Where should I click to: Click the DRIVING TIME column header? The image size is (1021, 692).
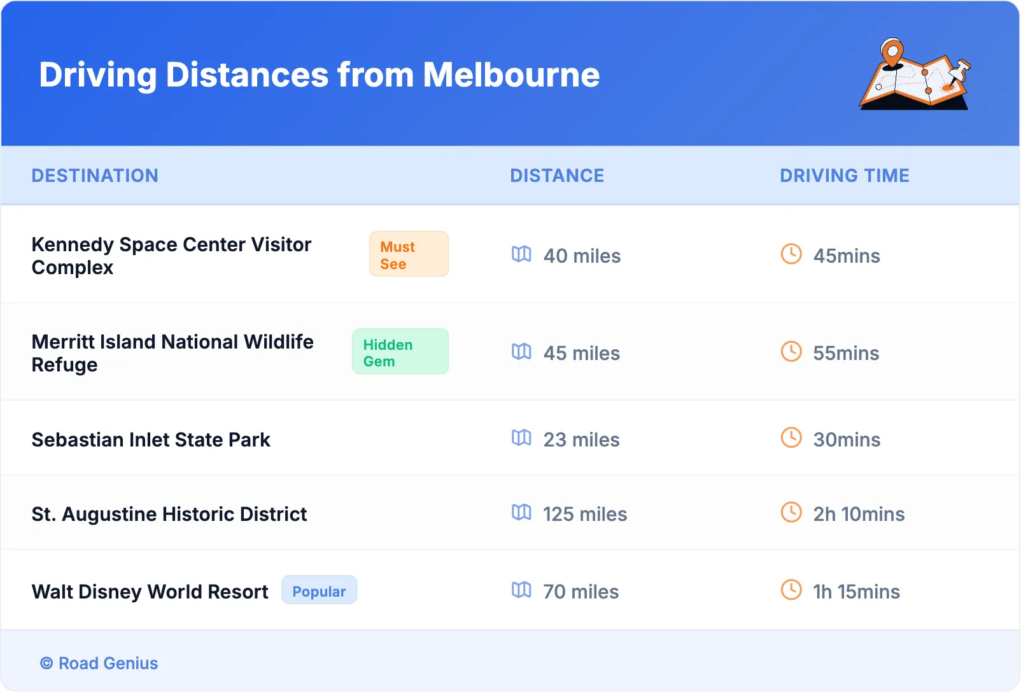pos(845,176)
